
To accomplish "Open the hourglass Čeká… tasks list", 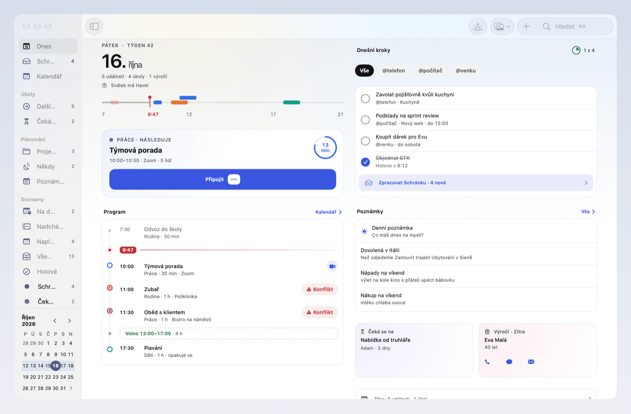I will (x=48, y=121).
